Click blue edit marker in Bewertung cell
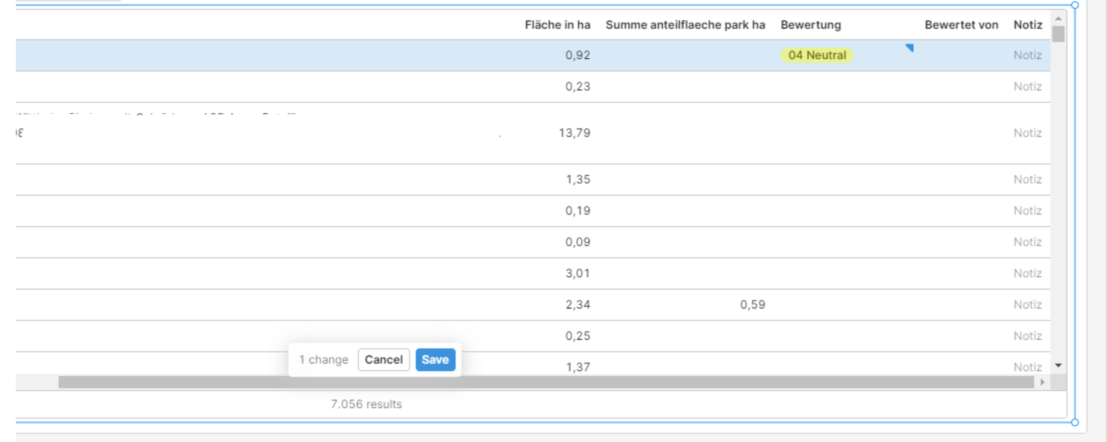The width and height of the screenshot is (1107, 442). point(909,47)
